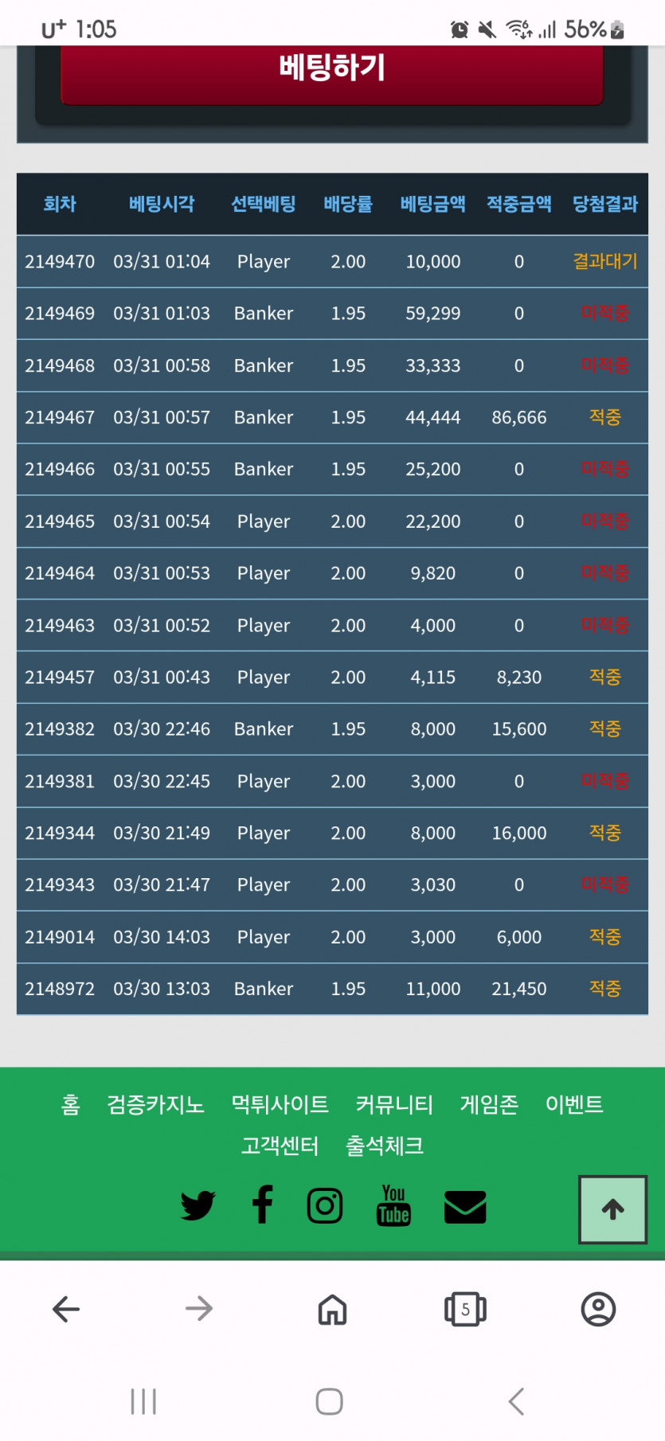Go to the 커뮤니티 footer link

394,1104
